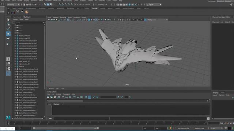Open the Script Editor History menu
Screen dimensions: 234x131
[58, 94]
